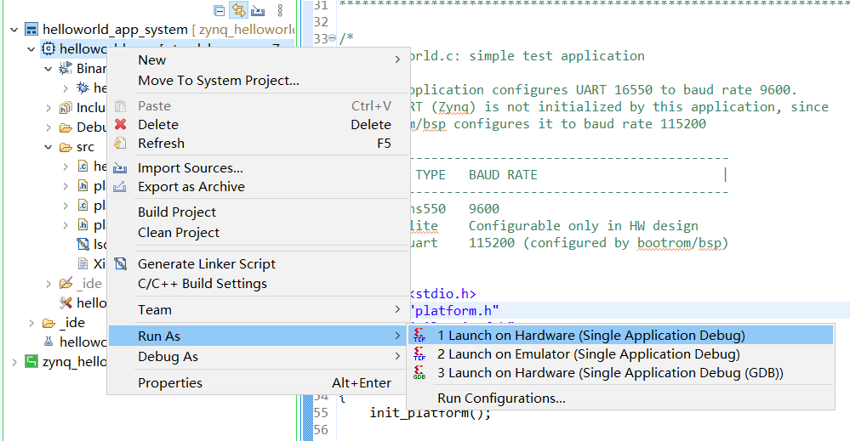Click the TCF icon for Launch on Emulator
This screenshot has width=850, height=441.
[419, 353]
